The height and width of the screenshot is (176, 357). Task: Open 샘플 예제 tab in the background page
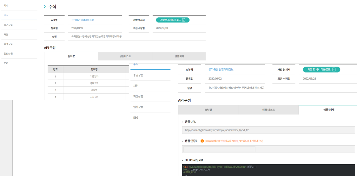tap(179, 56)
